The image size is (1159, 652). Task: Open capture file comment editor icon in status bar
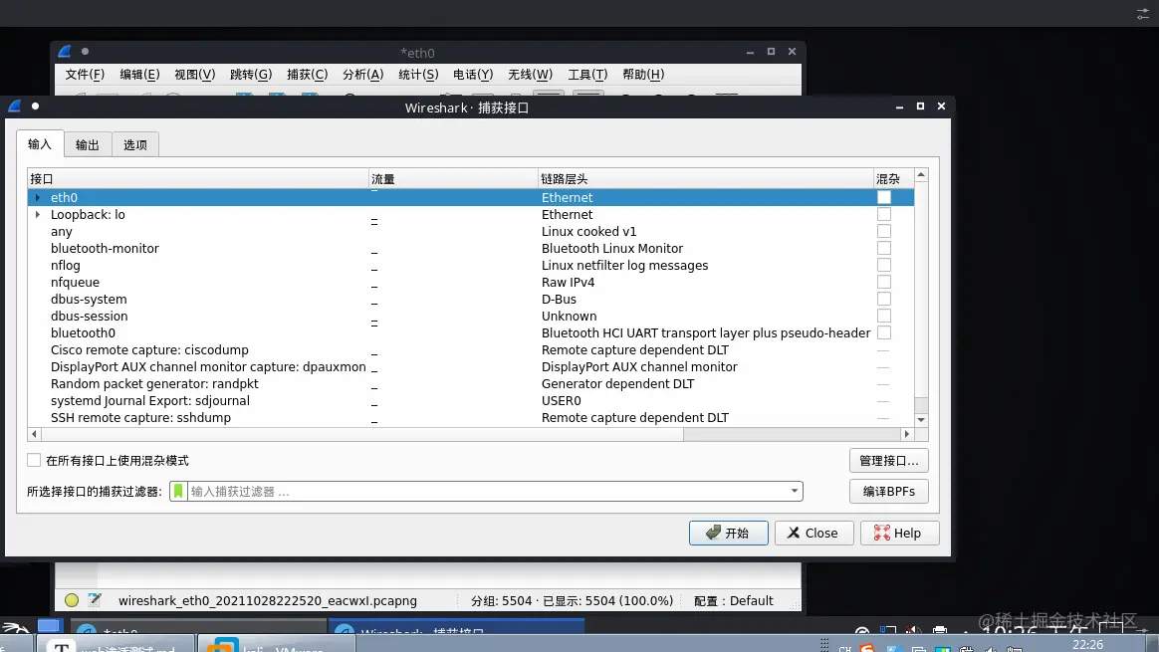(x=95, y=600)
